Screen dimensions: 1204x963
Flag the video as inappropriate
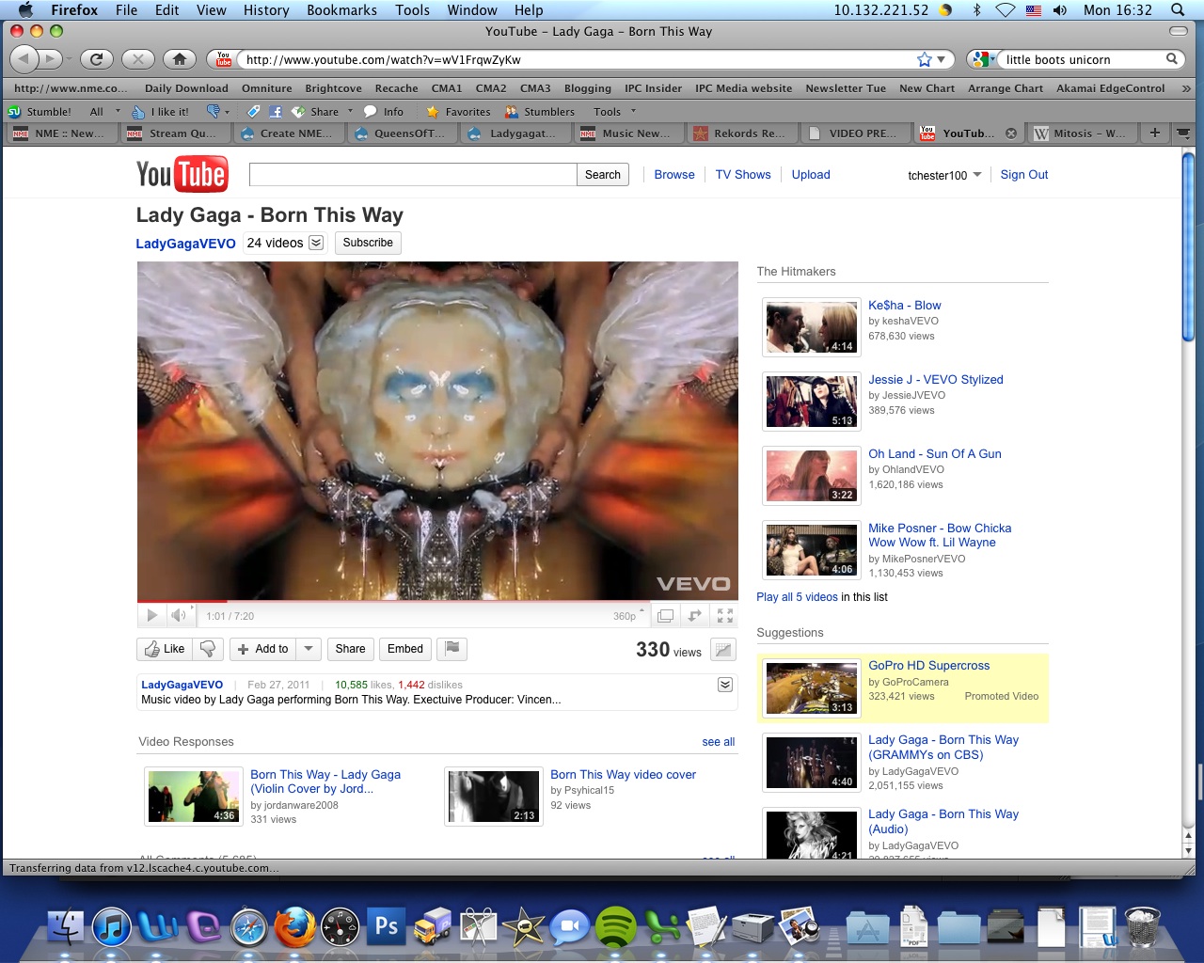[451, 649]
